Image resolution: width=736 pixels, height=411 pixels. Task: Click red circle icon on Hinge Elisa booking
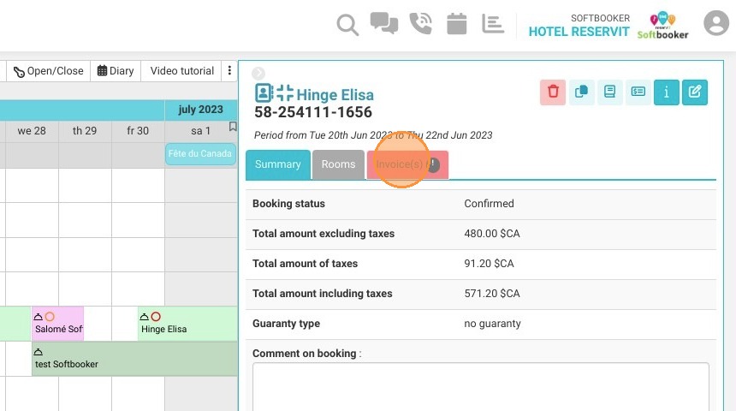(156, 317)
